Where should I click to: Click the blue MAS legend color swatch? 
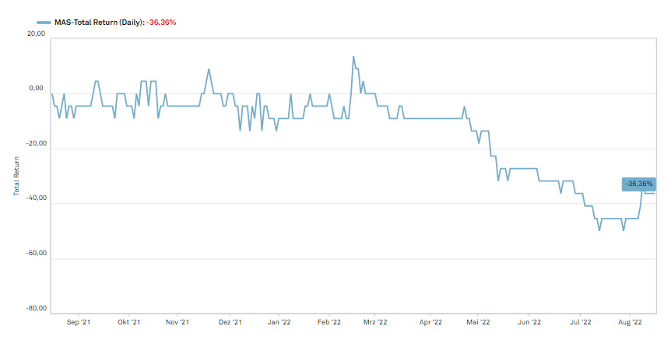click(44, 23)
